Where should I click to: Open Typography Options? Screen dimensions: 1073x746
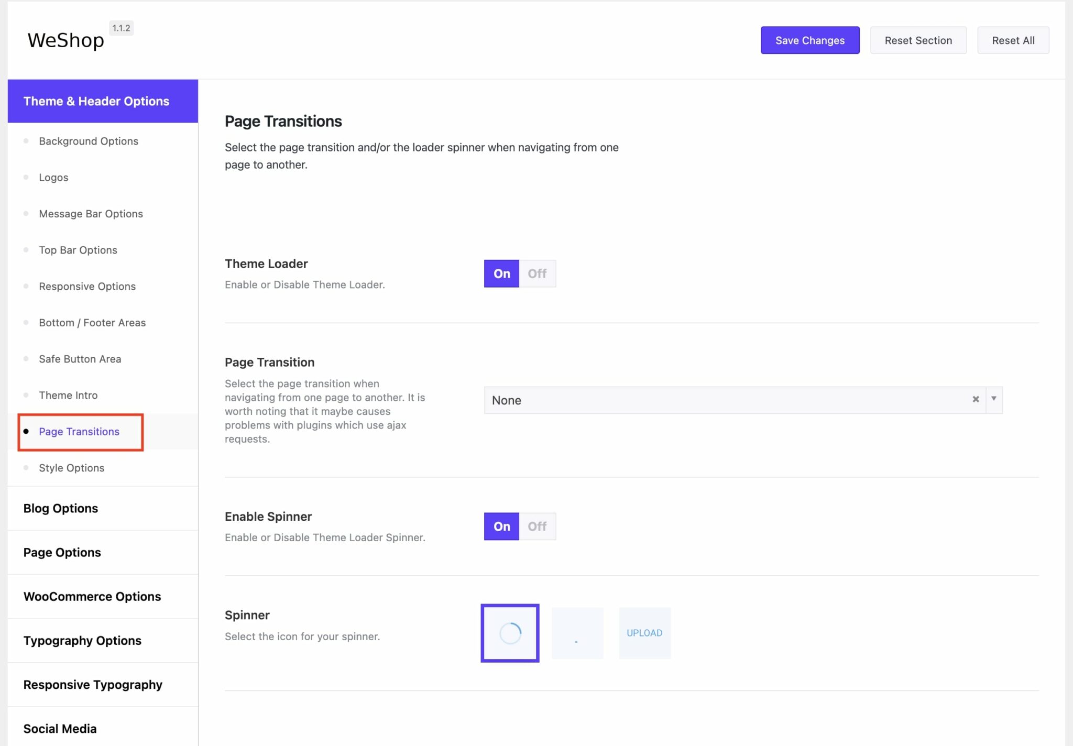82,640
